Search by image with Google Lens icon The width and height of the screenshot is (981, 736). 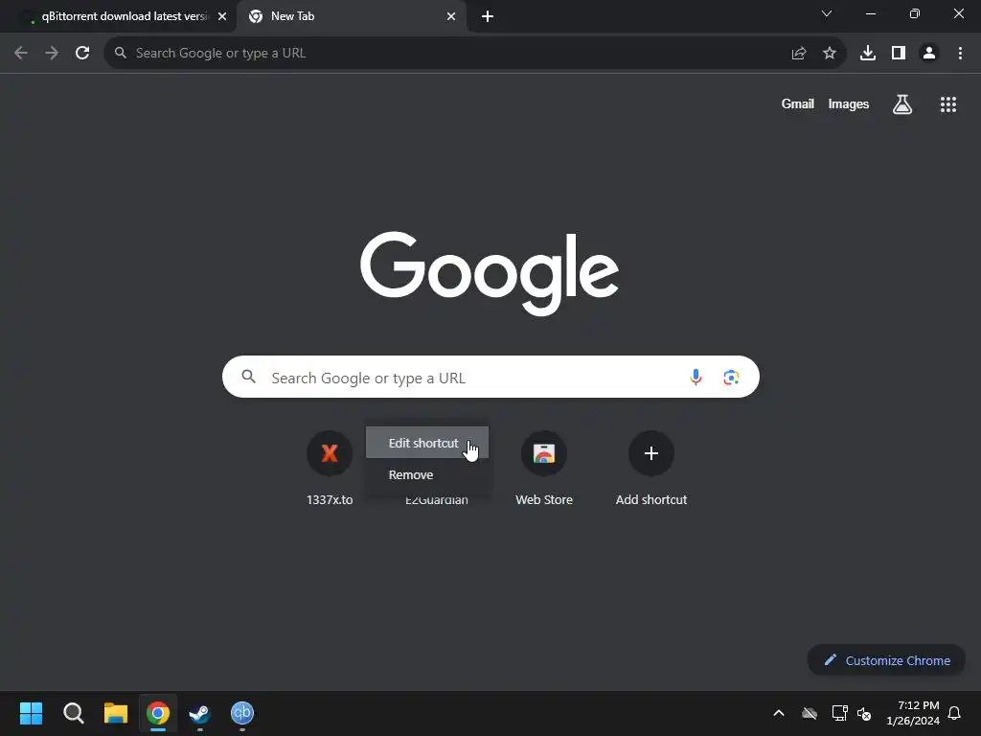pos(731,377)
